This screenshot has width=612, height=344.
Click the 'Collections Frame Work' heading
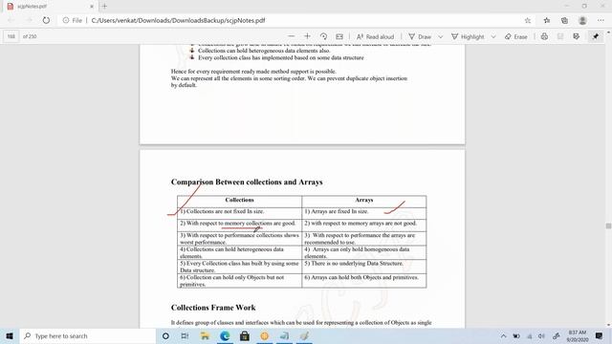[213, 308]
